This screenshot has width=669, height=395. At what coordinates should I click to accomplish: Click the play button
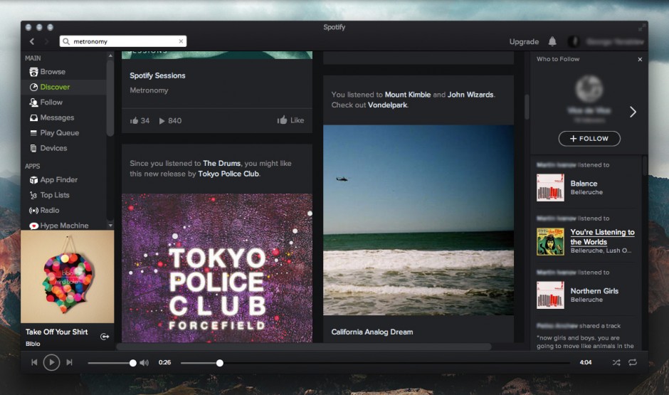pyautogui.click(x=51, y=362)
